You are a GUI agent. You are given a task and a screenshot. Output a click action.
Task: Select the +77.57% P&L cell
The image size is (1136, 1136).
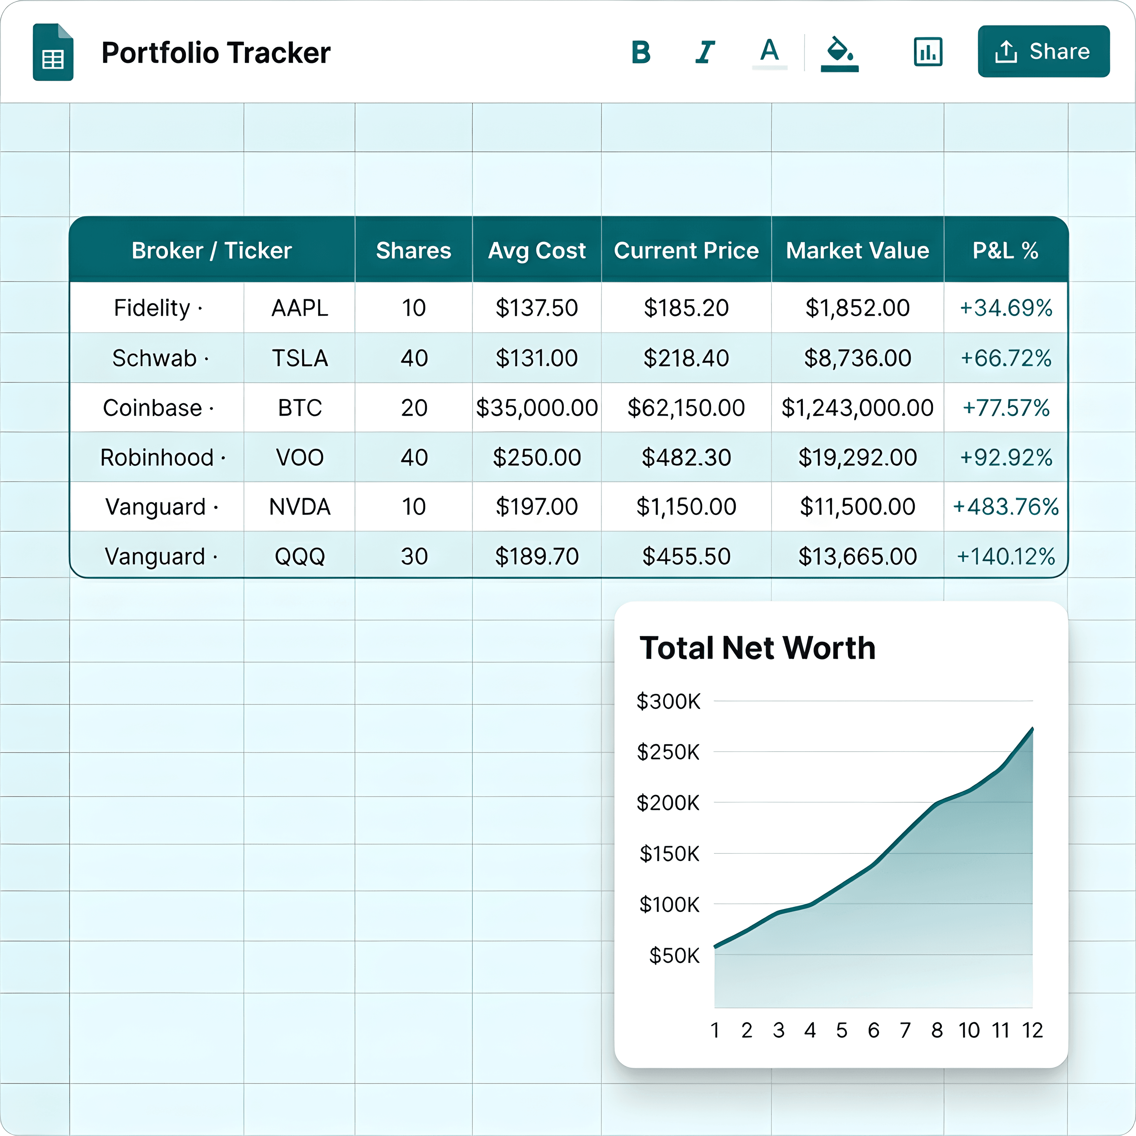1006,407
